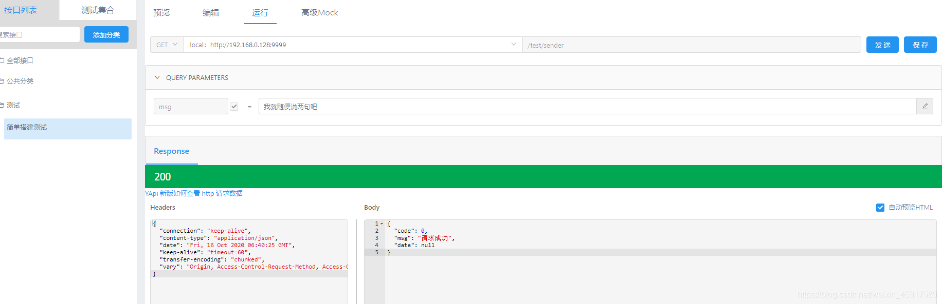
Task: Open the 预览 tab
Action: coord(161,12)
